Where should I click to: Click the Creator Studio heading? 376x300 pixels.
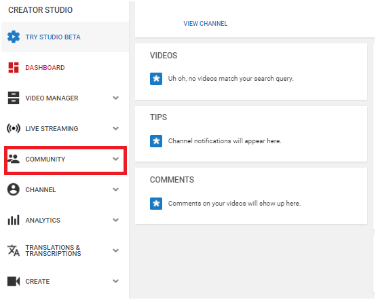click(x=40, y=10)
